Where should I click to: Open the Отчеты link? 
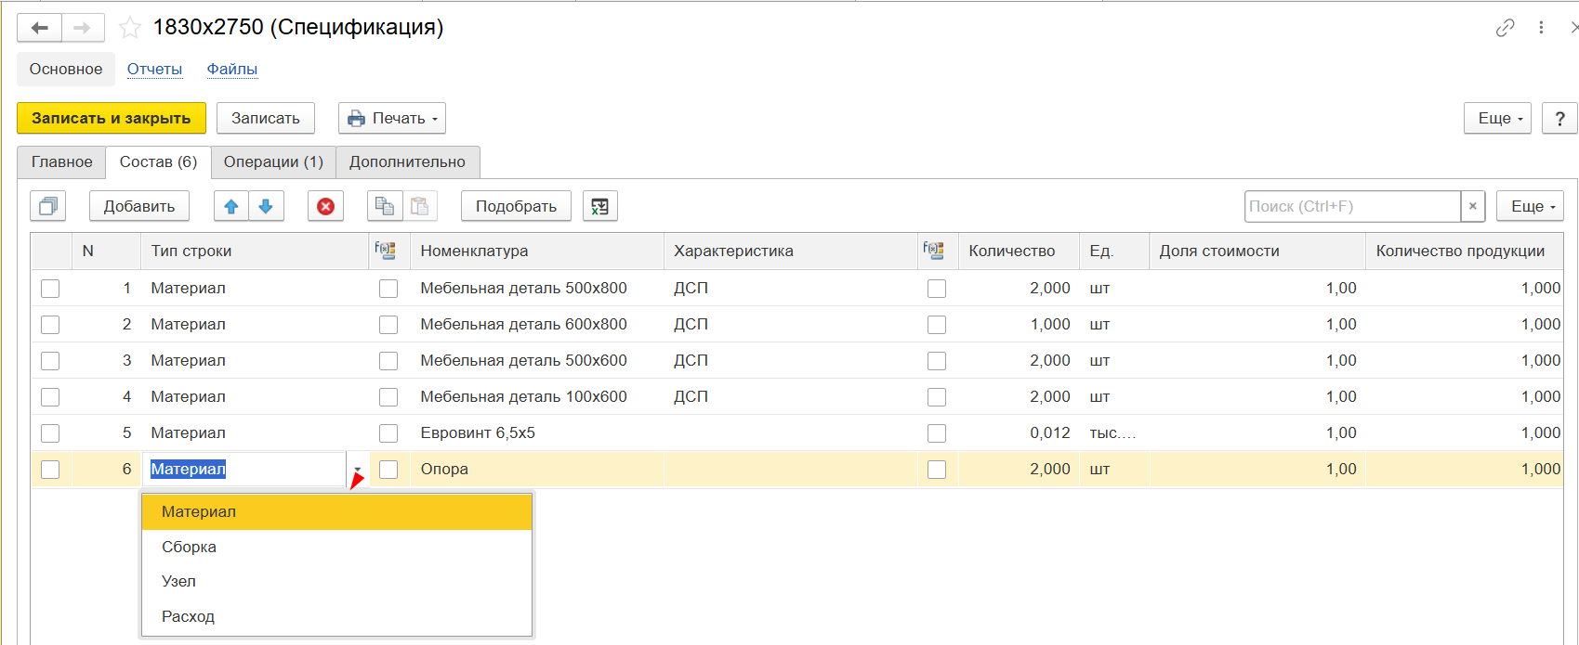[154, 69]
